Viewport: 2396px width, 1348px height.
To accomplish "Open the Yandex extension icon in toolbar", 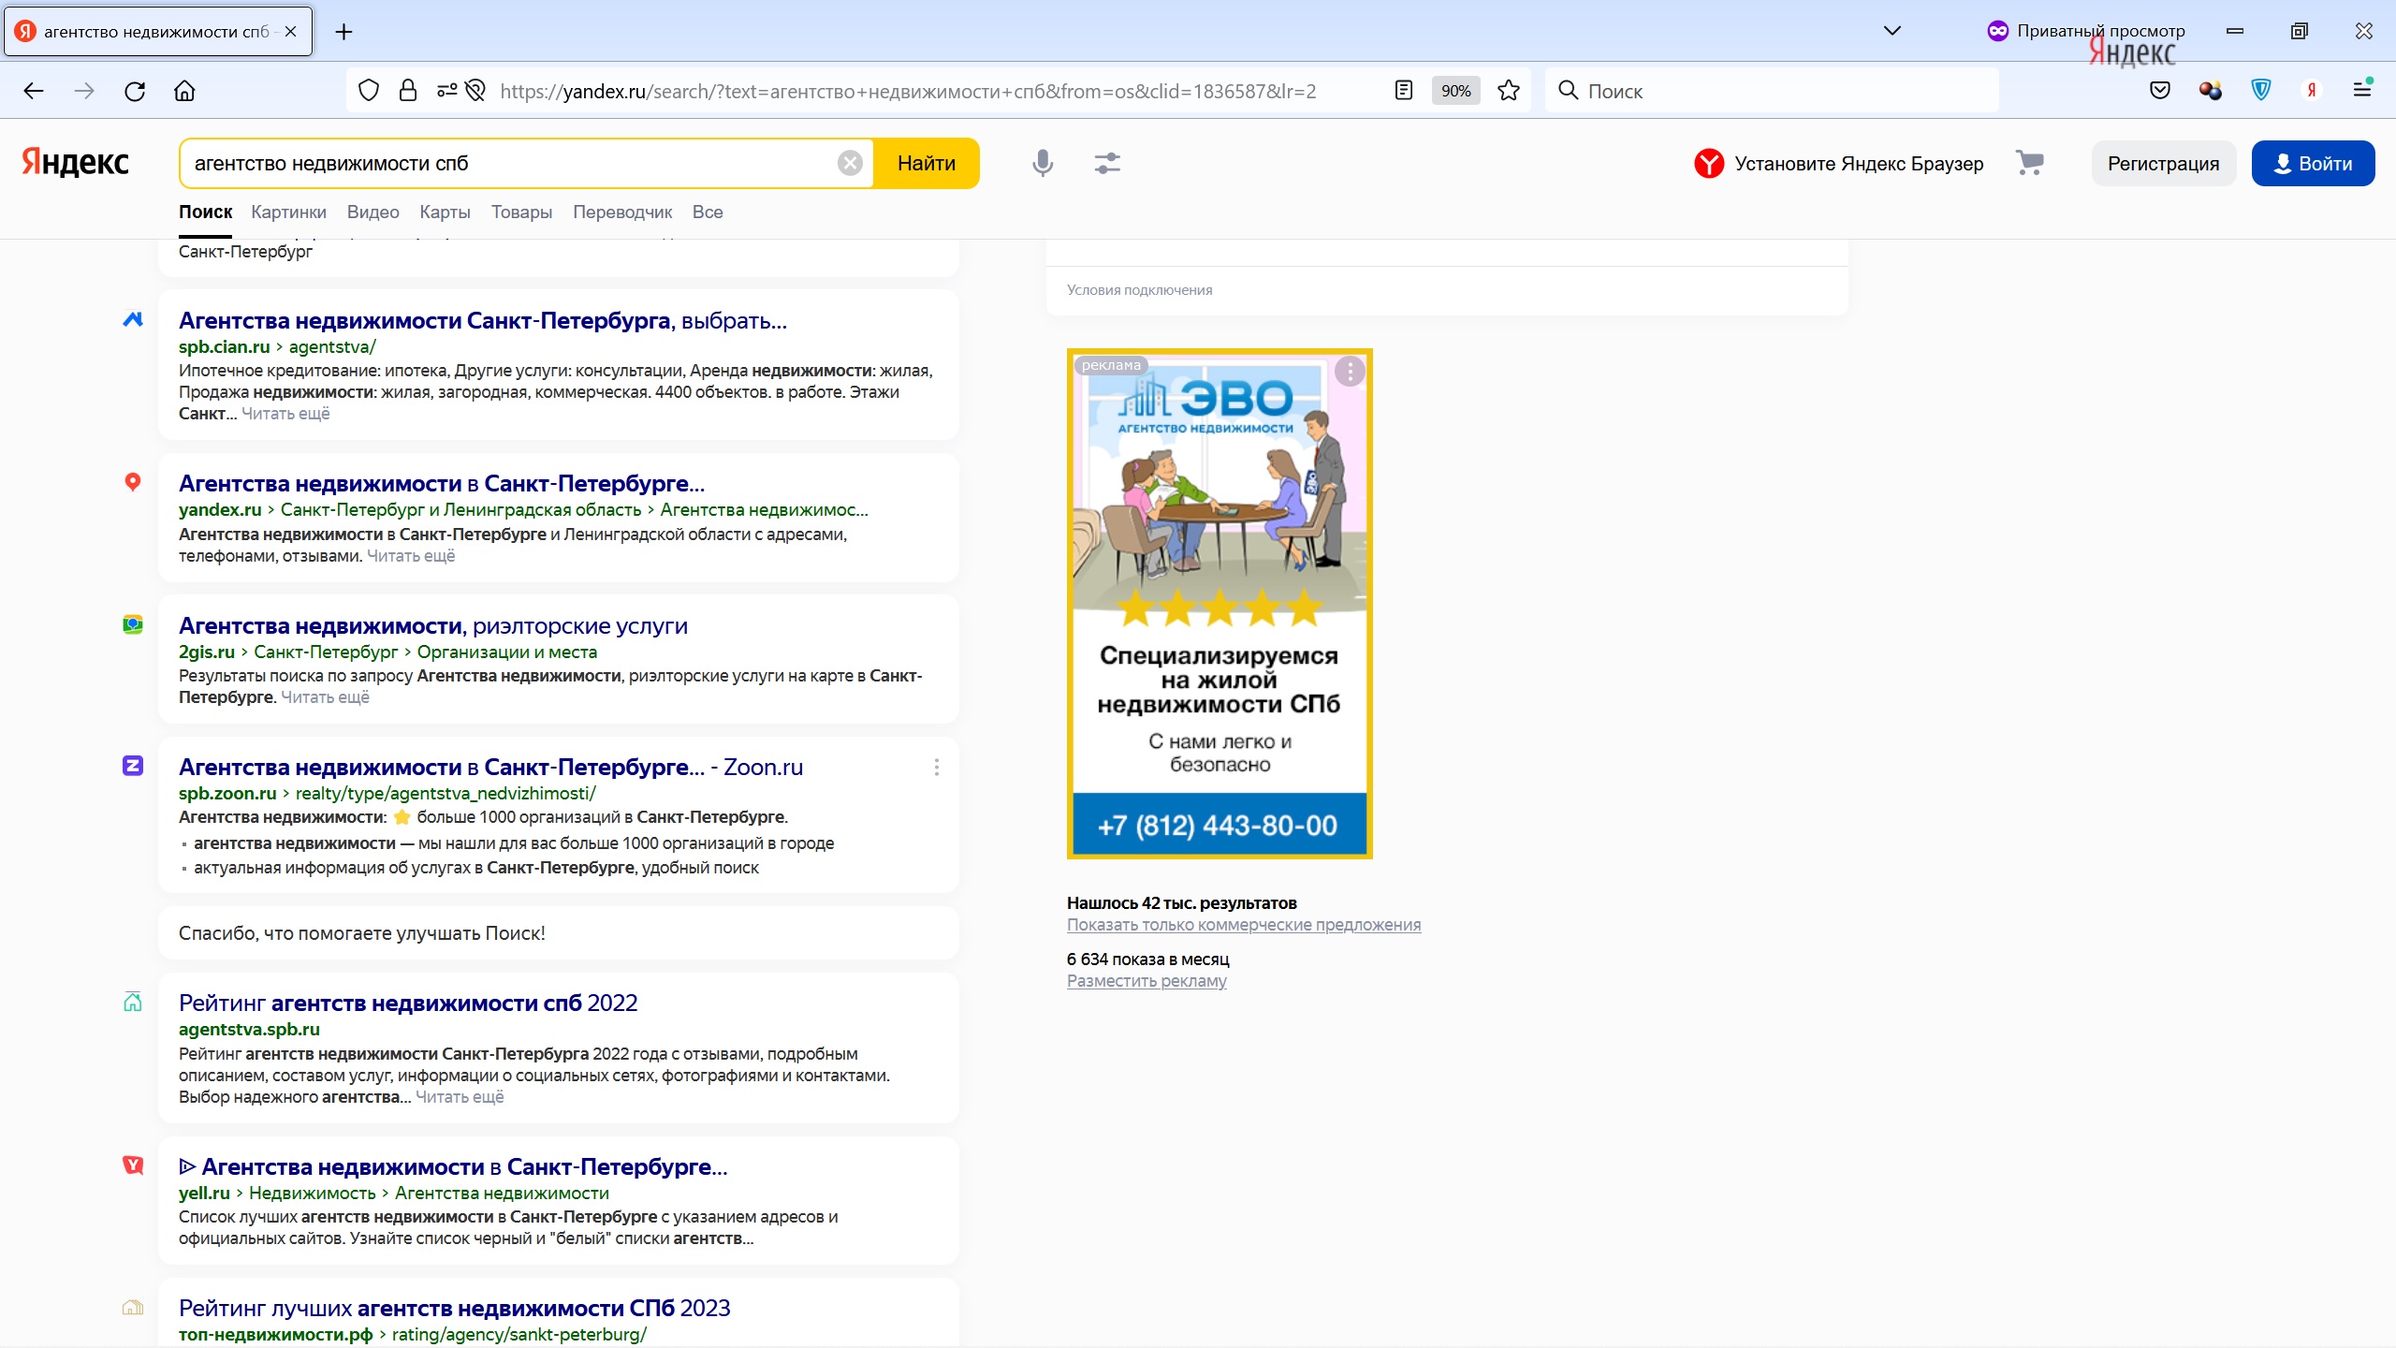I will tap(2312, 91).
